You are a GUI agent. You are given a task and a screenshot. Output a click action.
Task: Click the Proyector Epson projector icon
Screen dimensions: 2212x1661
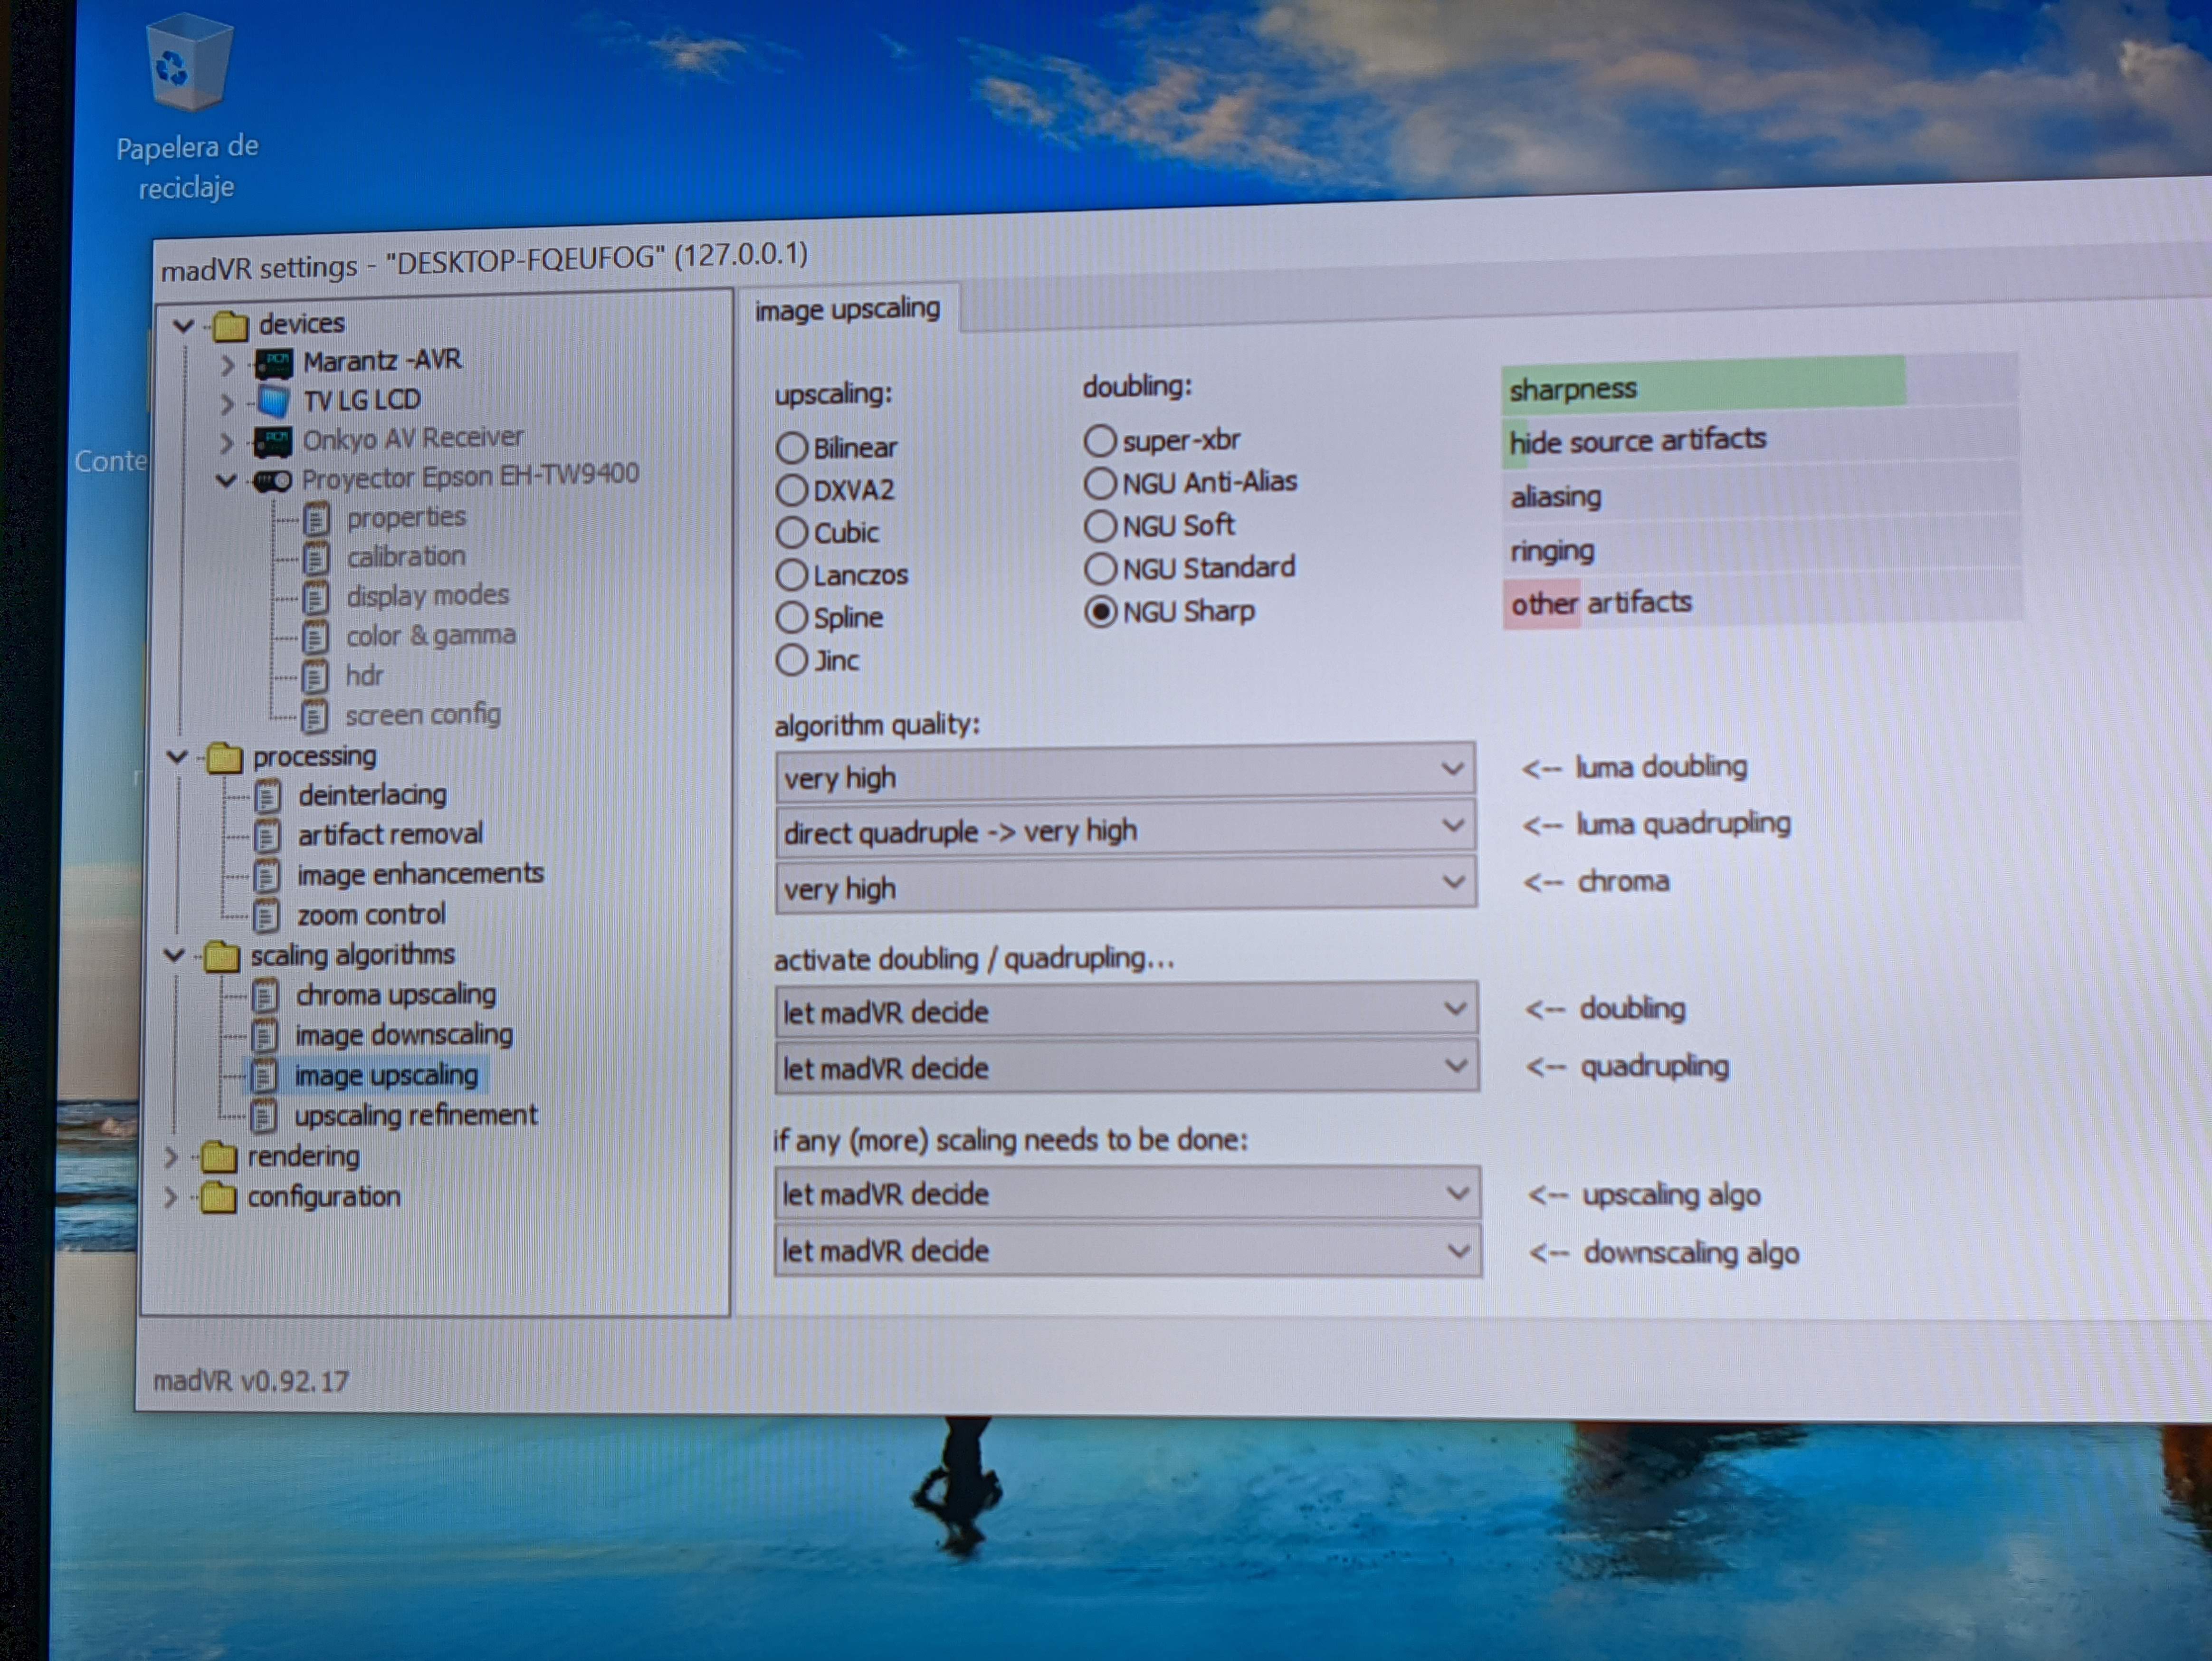[x=272, y=481]
